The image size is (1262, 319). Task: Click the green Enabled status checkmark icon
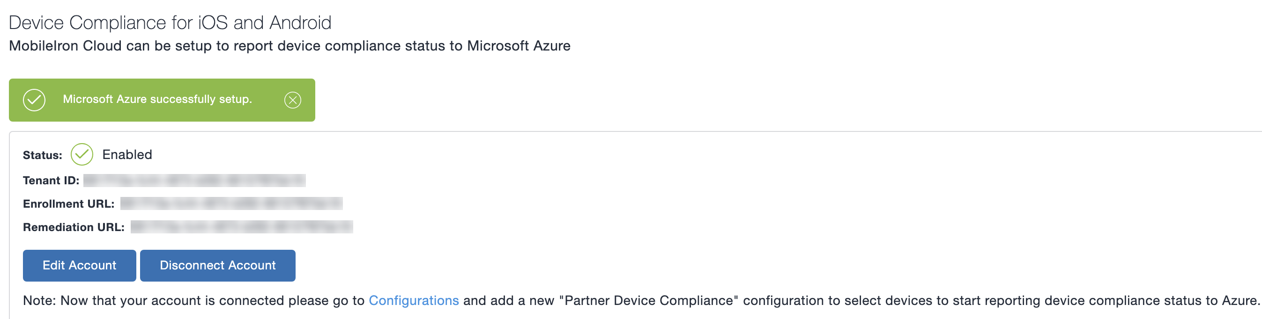pos(82,155)
